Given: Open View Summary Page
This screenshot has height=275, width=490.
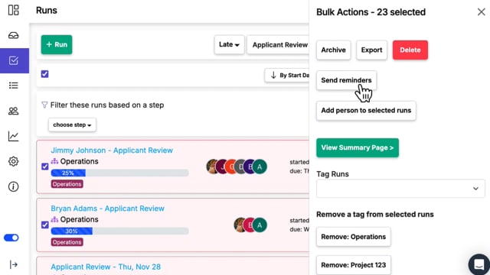Looking at the screenshot, I should pos(358,147).
